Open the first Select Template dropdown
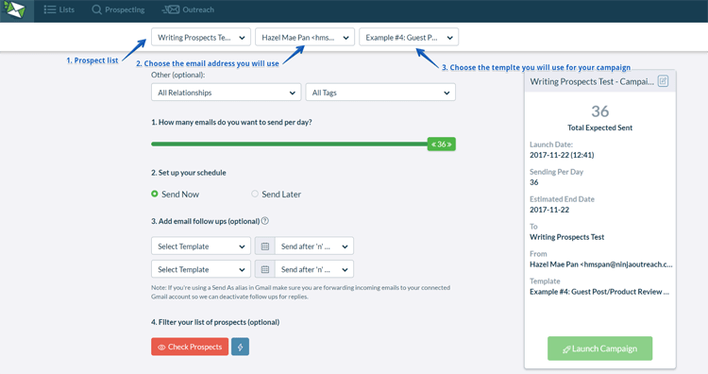This screenshot has width=708, height=374. coord(201,246)
